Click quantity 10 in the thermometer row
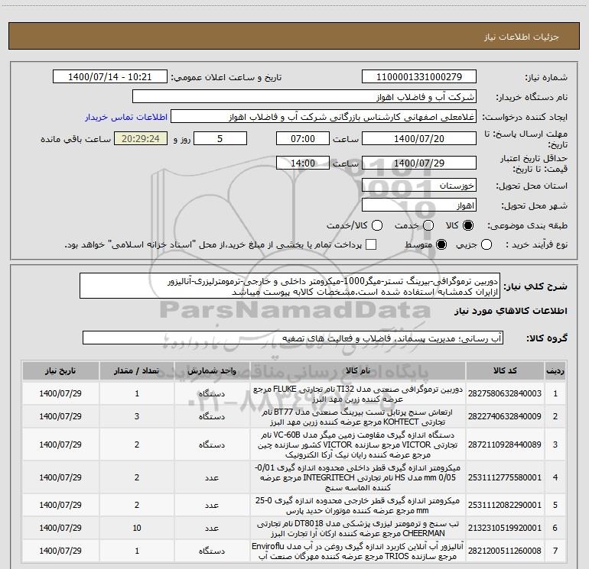The height and width of the screenshot is (569, 589). click(x=137, y=528)
